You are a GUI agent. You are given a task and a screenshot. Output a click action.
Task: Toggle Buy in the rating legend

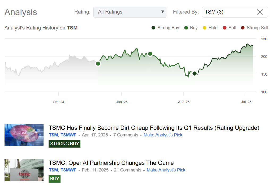tap(186, 28)
